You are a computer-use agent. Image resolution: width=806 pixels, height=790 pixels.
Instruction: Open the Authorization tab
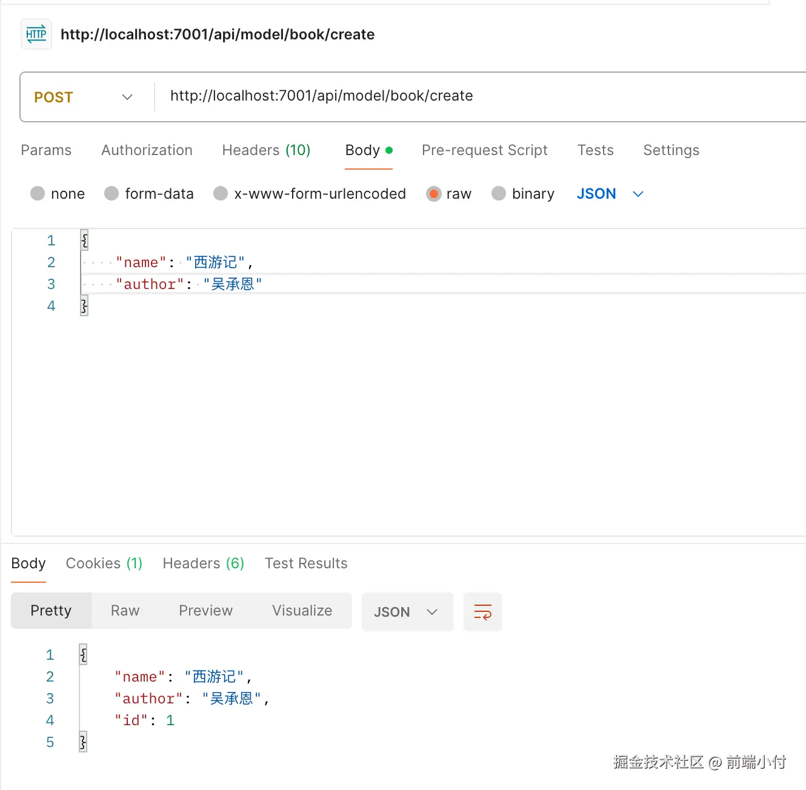(147, 150)
